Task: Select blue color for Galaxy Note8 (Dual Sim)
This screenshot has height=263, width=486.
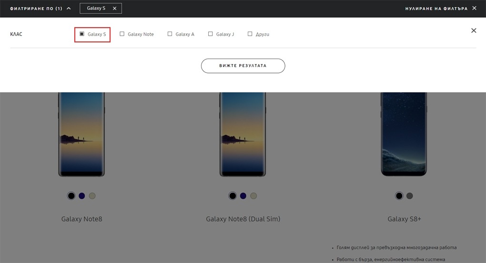Action: 243,196
